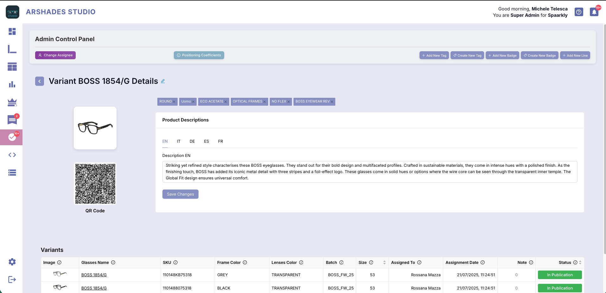Click the Description EN text field
The image size is (606, 293).
coord(369,172)
